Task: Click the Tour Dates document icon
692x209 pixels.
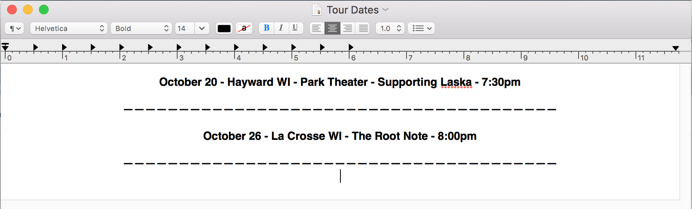Action: [317, 10]
